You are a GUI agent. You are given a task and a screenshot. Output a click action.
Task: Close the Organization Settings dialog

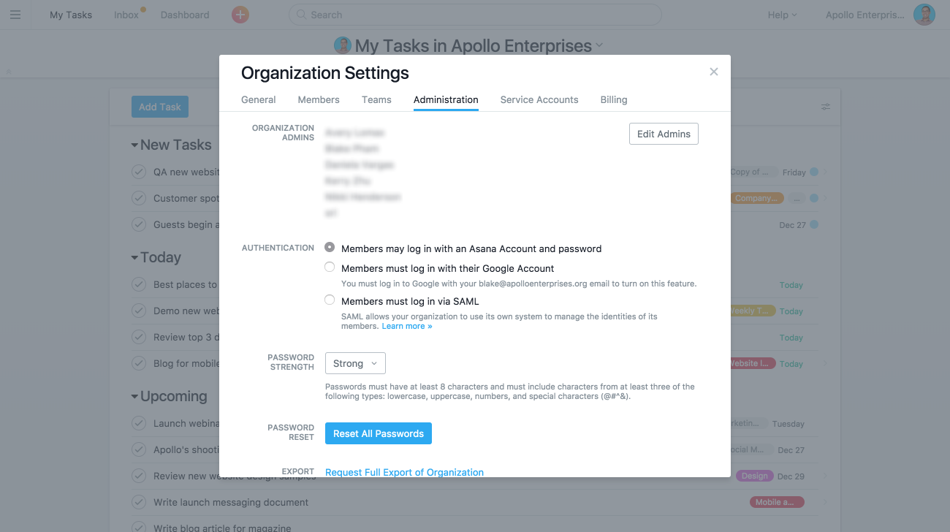tap(714, 72)
